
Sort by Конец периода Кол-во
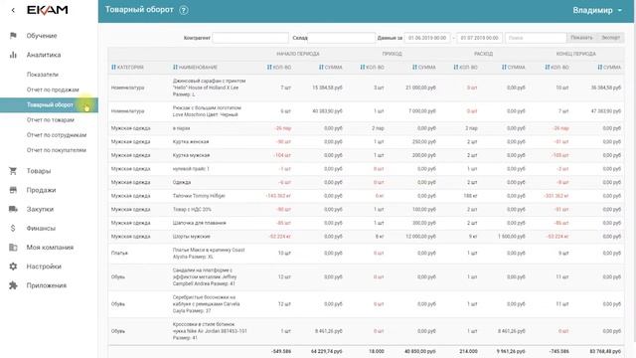coord(556,67)
